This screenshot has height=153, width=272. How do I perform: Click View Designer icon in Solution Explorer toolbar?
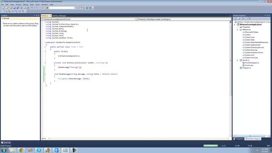(x=249, y=19)
